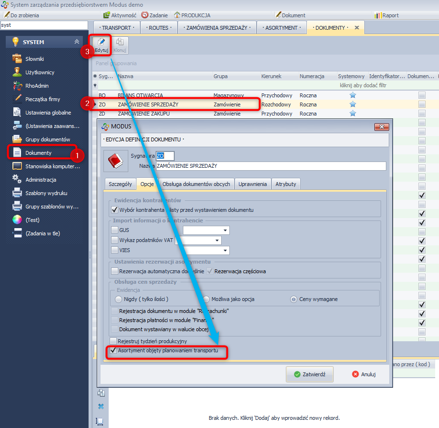Switch to the Szczegóły tab

[x=120, y=184]
